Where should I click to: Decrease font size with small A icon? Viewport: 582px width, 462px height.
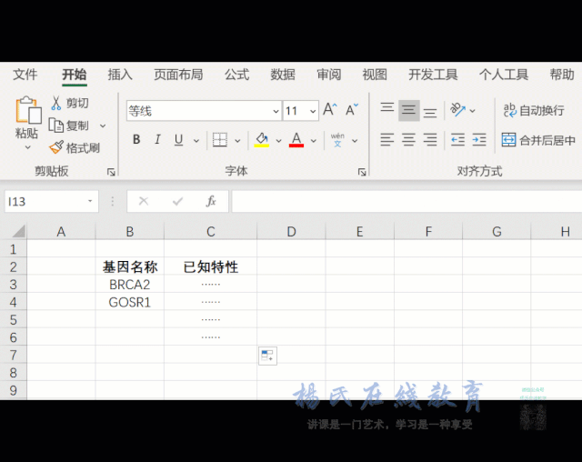tap(352, 109)
